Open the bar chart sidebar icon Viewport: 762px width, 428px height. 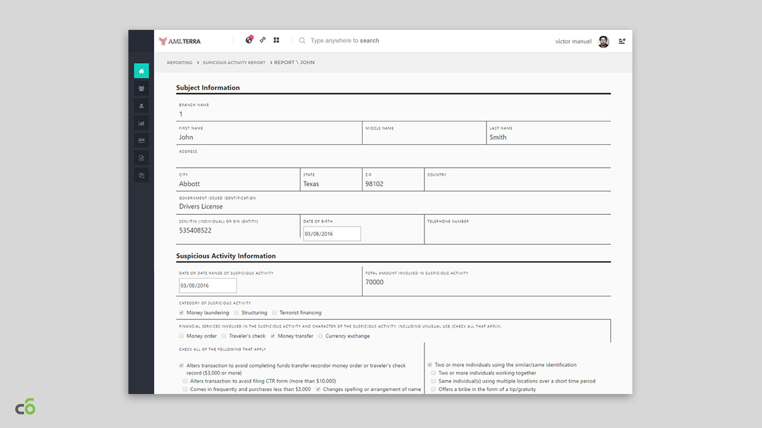141,123
